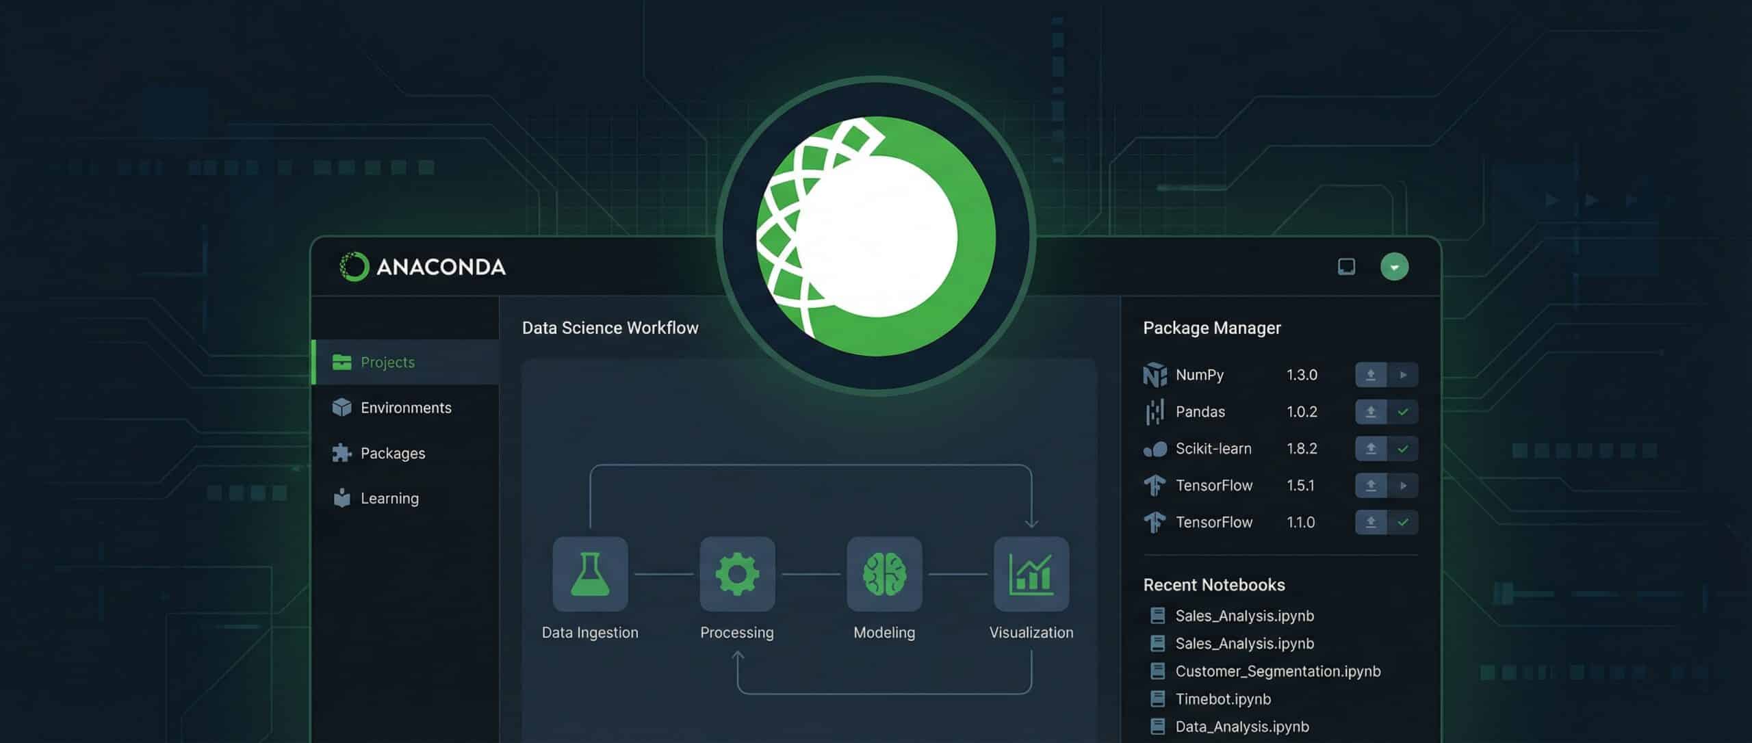Click the window icon in header
The width and height of the screenshot is (1752, 743).
(1346, 266)
